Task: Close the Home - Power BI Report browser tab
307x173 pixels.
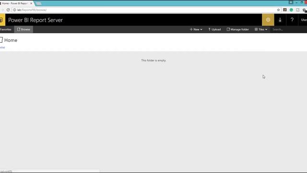Action: (31, 3)
